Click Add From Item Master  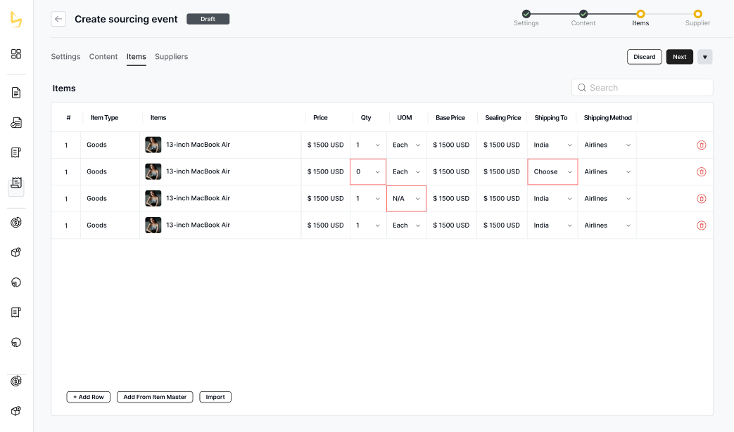(x=155, y=397)
